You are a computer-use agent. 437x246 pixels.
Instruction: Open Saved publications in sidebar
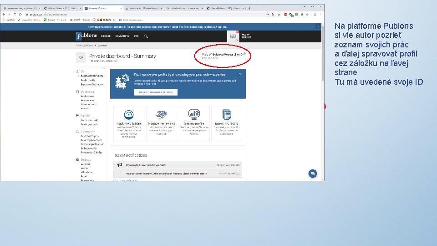click(91, 140)
